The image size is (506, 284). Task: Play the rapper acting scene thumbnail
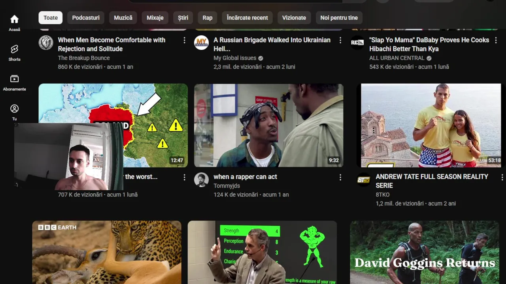(x=268, y=125)
